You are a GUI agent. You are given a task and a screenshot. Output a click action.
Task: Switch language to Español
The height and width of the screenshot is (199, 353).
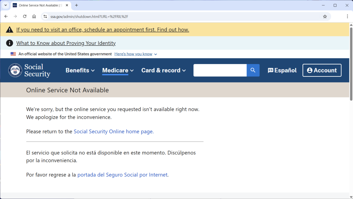282,70
